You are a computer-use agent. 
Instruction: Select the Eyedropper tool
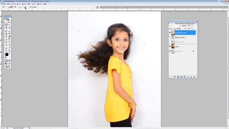tap(9, 47)
